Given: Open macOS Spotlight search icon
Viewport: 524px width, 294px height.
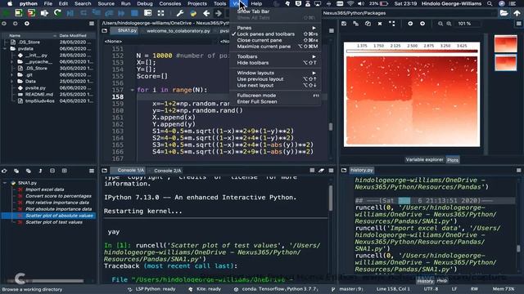Looking at the screenshot, I should tap(490, 3).
